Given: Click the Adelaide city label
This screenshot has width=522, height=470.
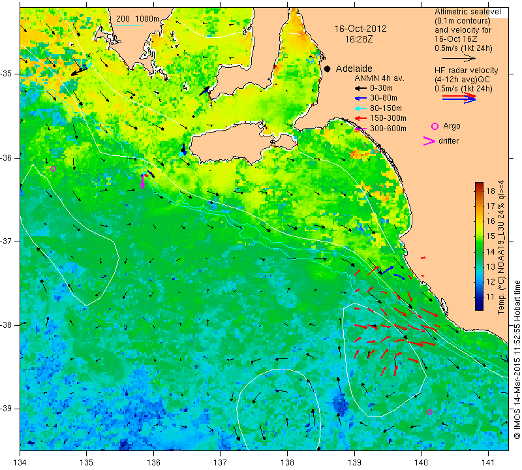Looking at the screenshot, I should click(x=354, y=69).
